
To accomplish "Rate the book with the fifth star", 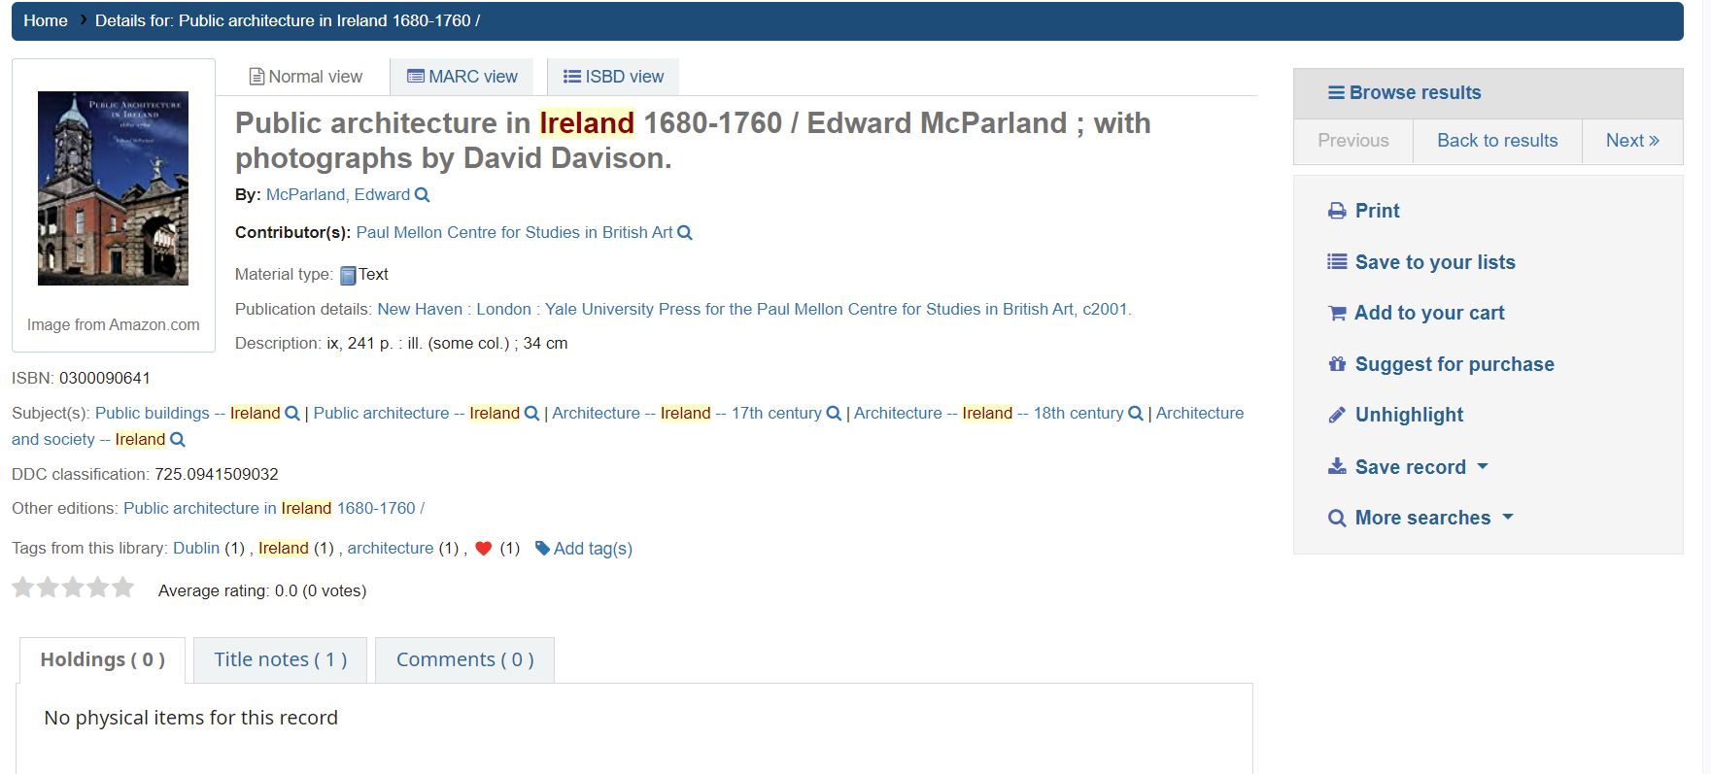I will (122, 587).
